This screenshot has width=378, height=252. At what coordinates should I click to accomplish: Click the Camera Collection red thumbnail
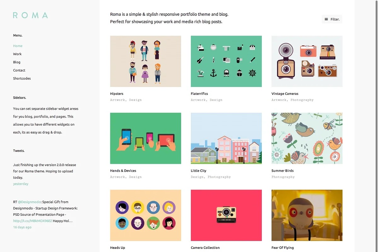pos(226,215)
